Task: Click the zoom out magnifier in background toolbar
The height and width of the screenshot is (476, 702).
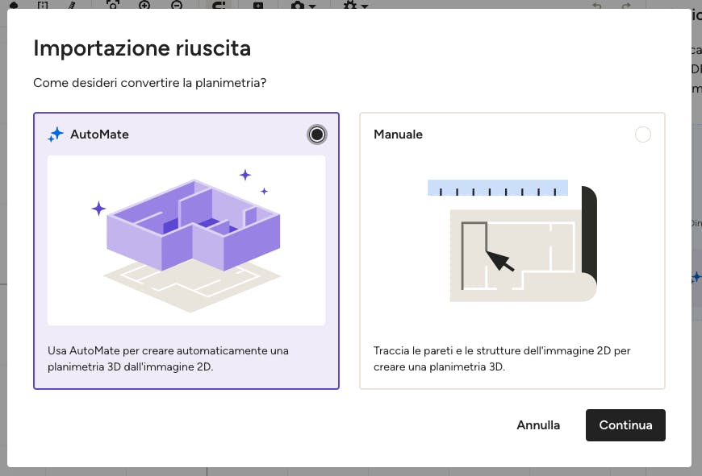Action: tap(177, 5)
